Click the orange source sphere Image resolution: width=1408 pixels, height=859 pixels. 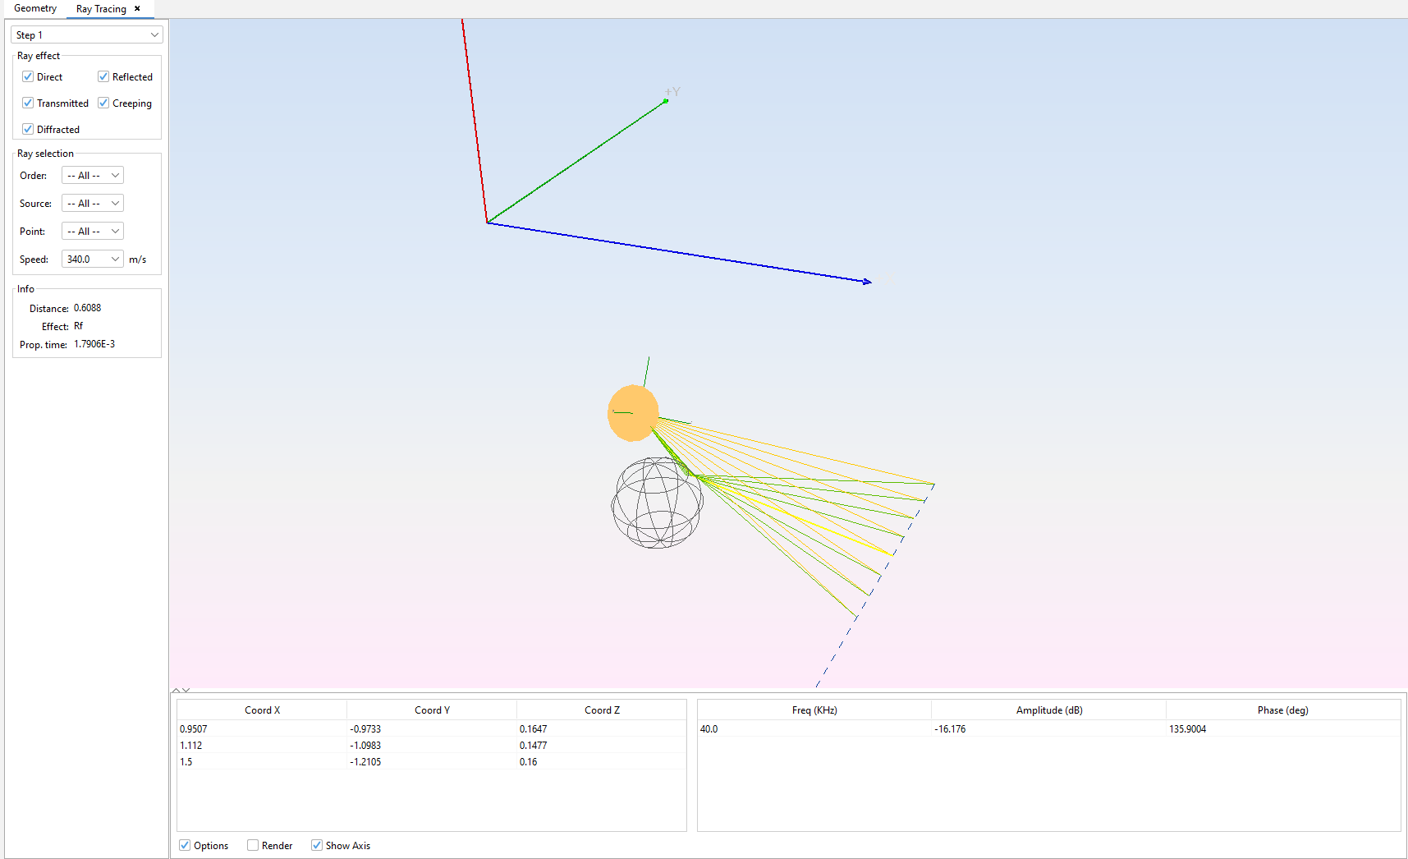[632, 413]
